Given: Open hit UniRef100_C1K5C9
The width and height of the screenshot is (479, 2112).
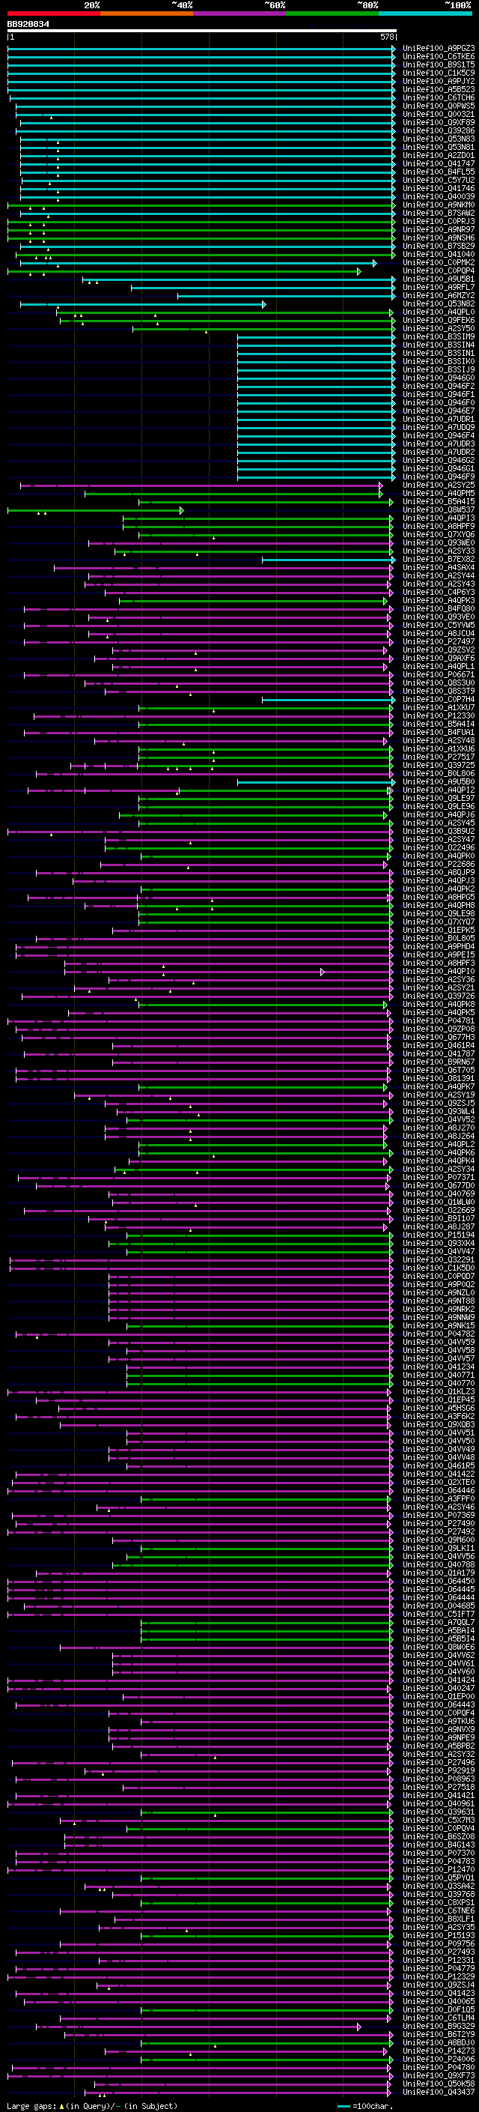Looking at the screenshot, I should 438,73.
